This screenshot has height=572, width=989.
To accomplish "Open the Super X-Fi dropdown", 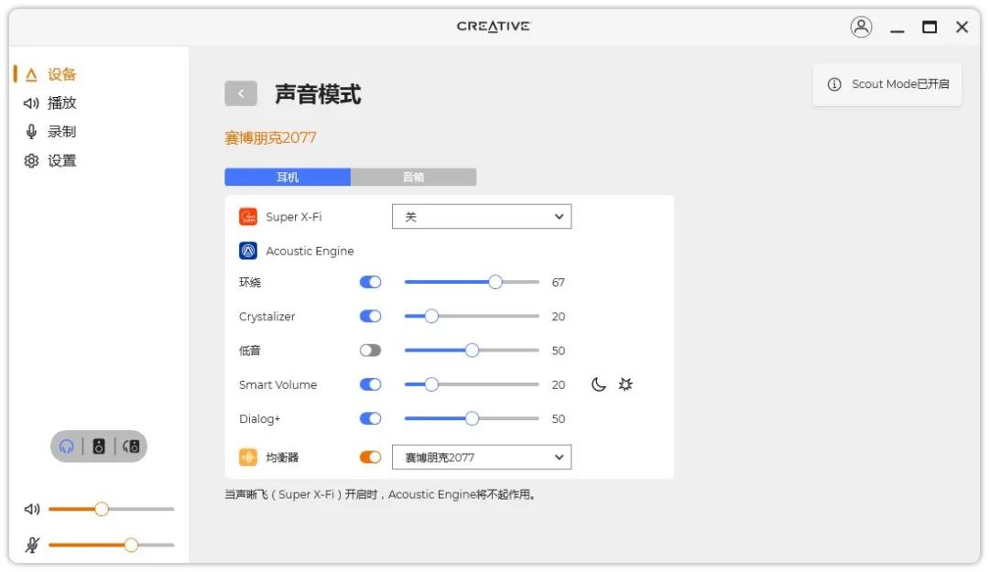I will pos(482,216).
